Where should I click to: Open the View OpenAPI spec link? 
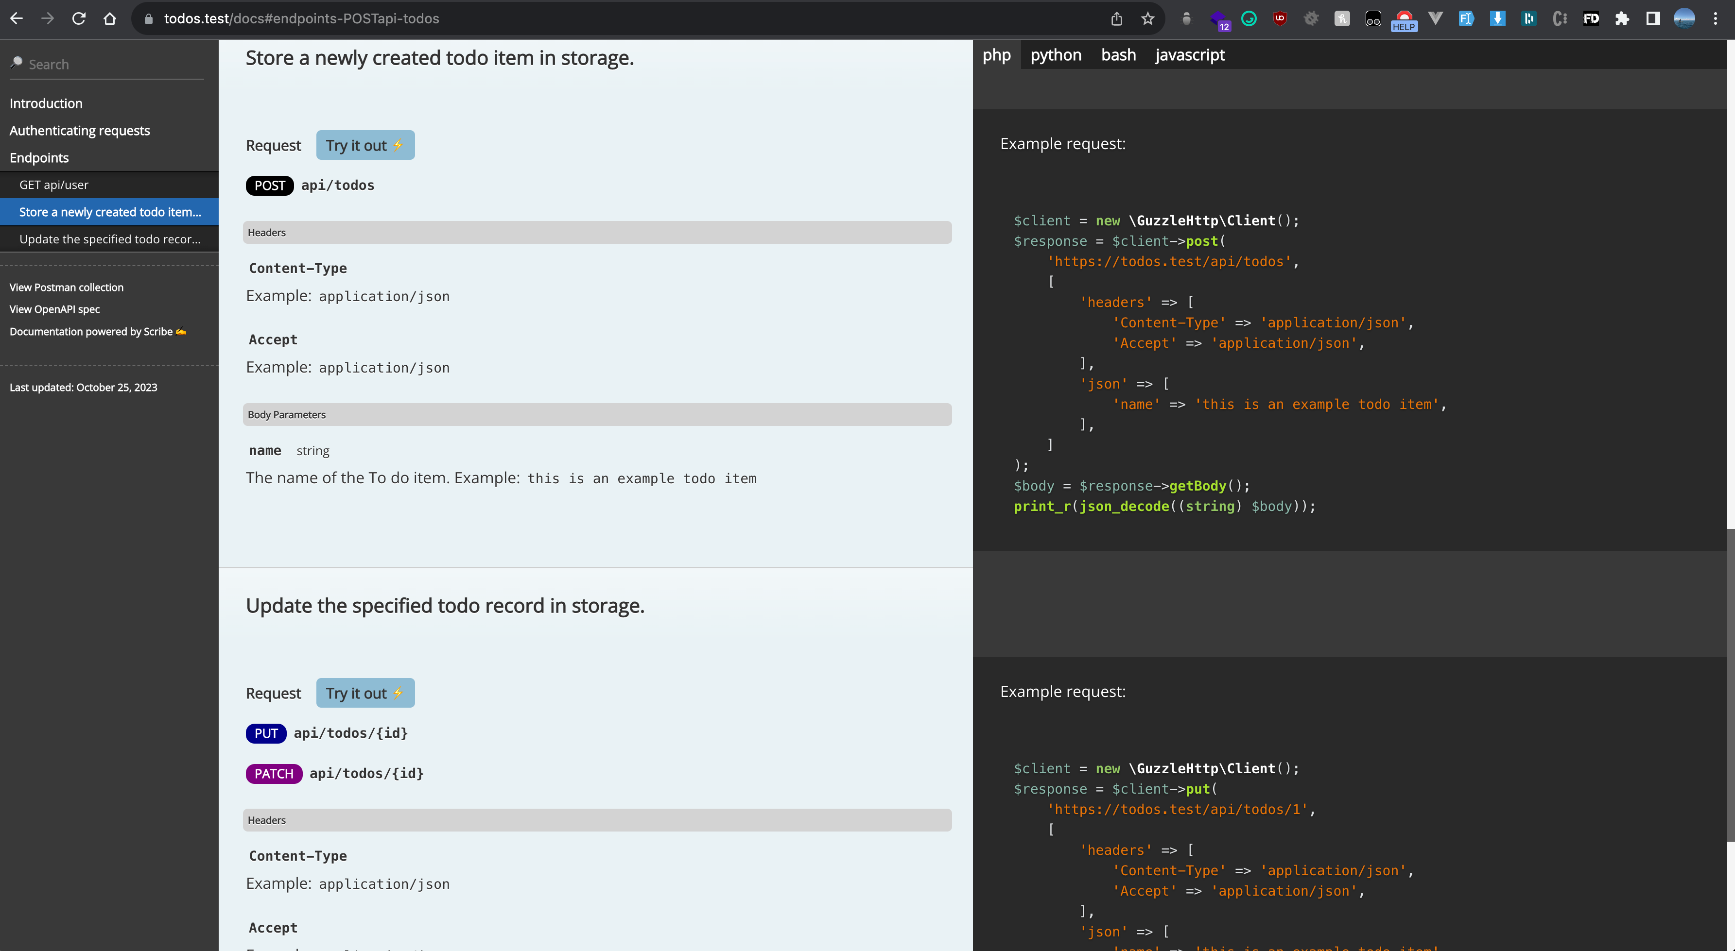click(54, 309)
